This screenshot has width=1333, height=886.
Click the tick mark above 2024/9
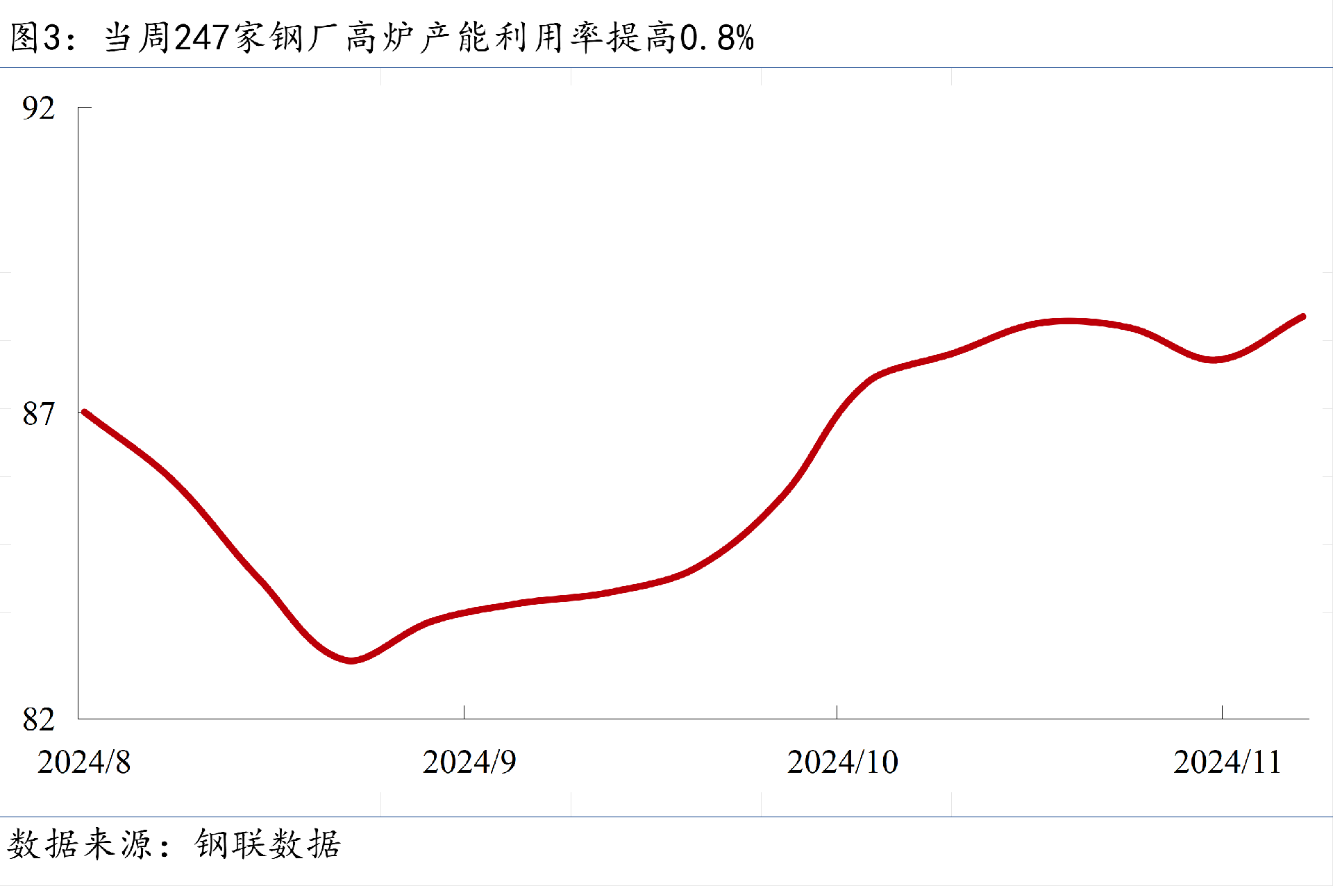pyautogui.click(x=464, y=712)
